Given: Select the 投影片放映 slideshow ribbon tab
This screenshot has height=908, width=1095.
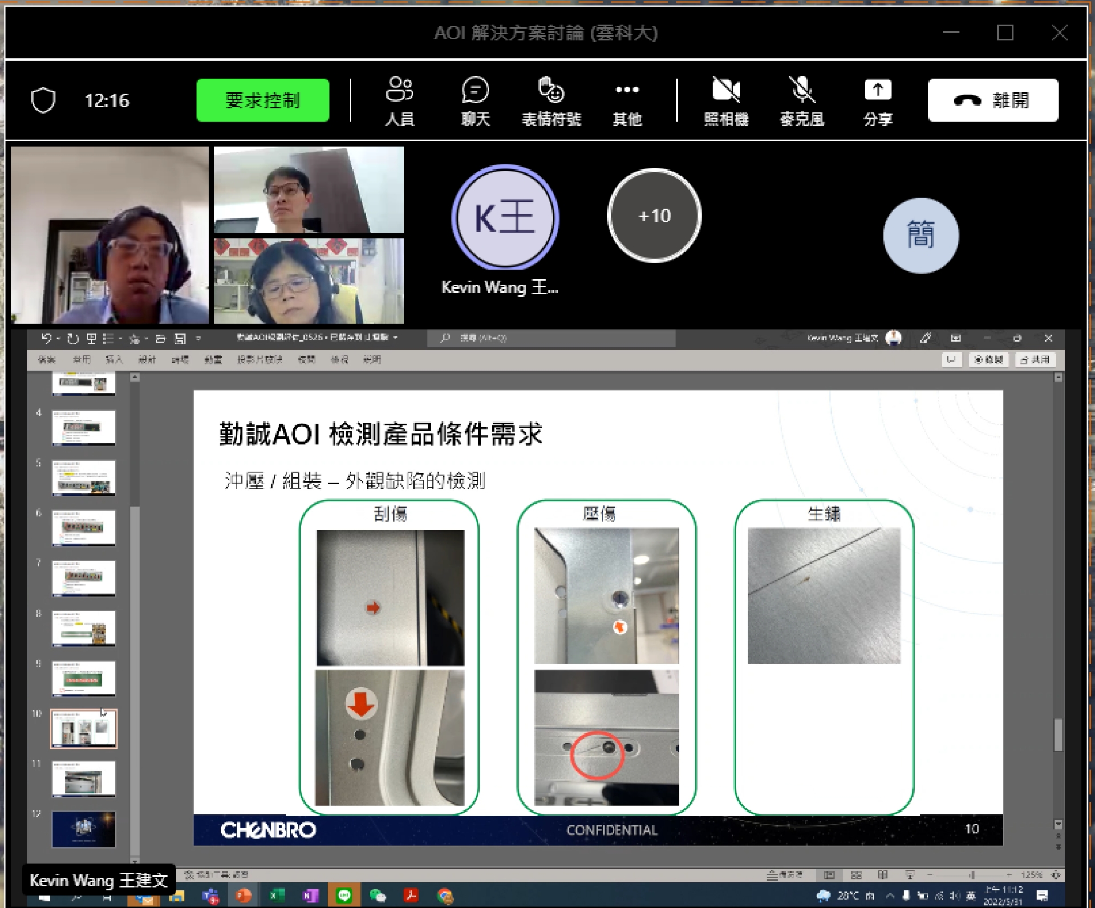Looking at the screenshot, I should click(259, 360).
